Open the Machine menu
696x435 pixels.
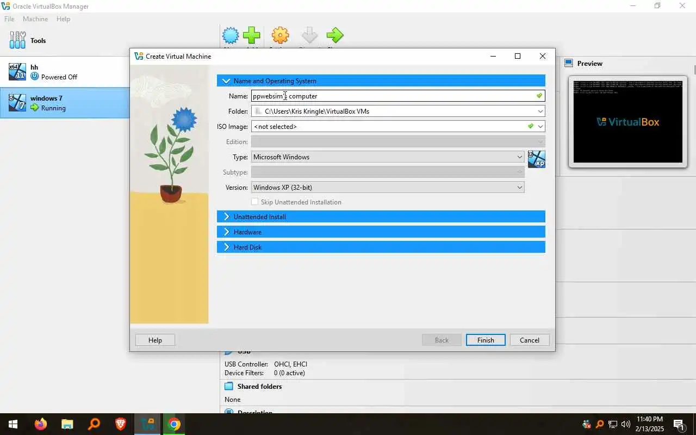[35, 19]
